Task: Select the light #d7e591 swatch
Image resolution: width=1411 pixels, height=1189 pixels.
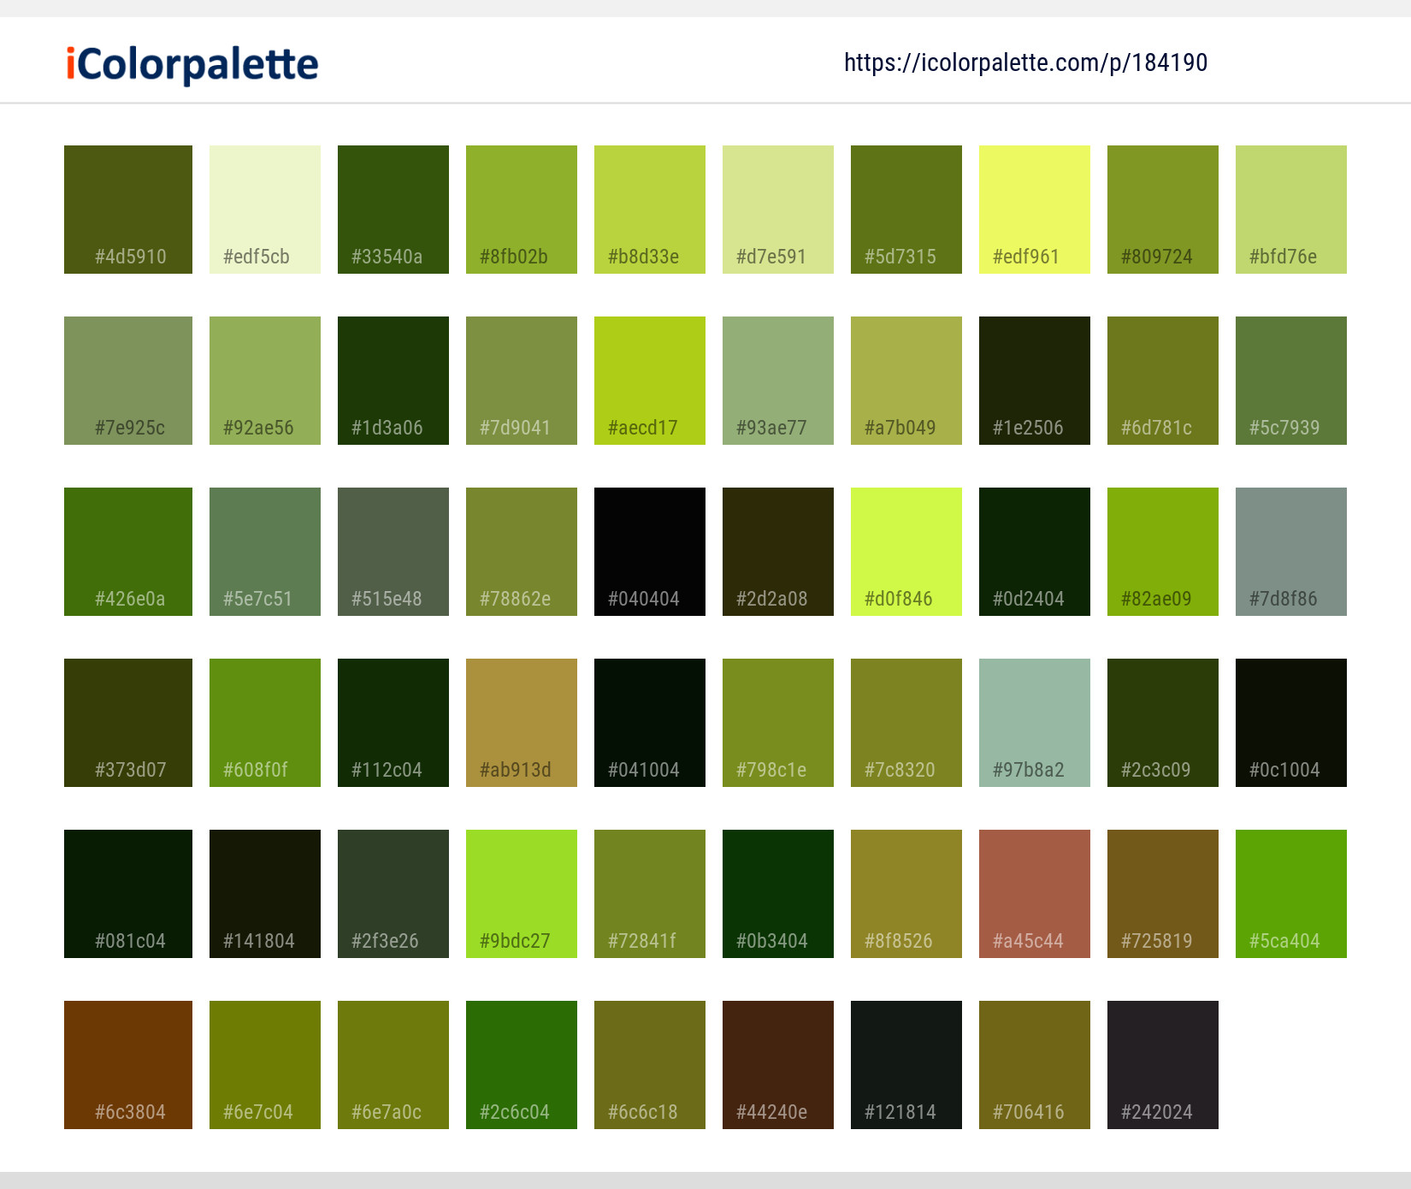Action: (x=778, y=210)
